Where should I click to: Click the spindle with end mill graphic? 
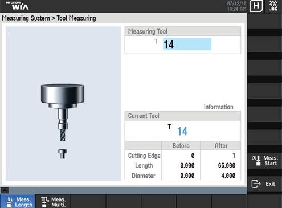point(63,112)
